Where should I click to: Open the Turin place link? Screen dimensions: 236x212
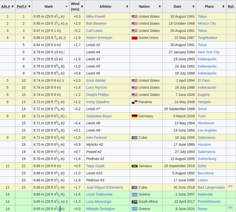point(201,116)
